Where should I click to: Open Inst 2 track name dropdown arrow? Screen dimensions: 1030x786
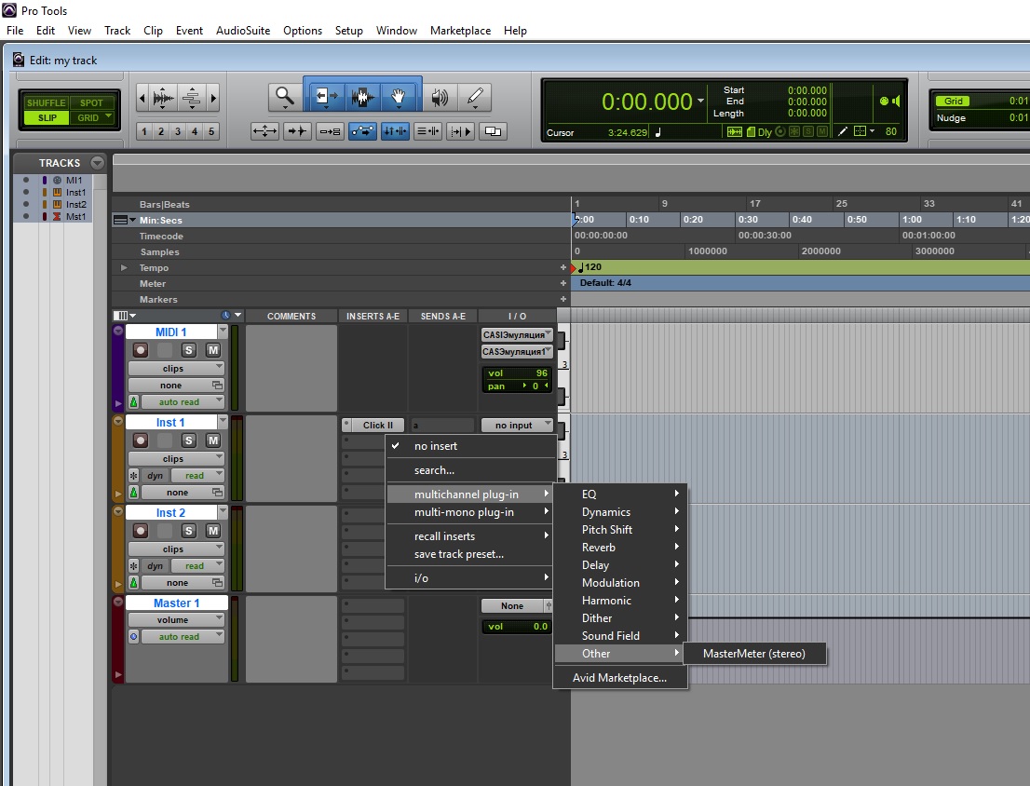pyautogui.click(x=223, y=511)
